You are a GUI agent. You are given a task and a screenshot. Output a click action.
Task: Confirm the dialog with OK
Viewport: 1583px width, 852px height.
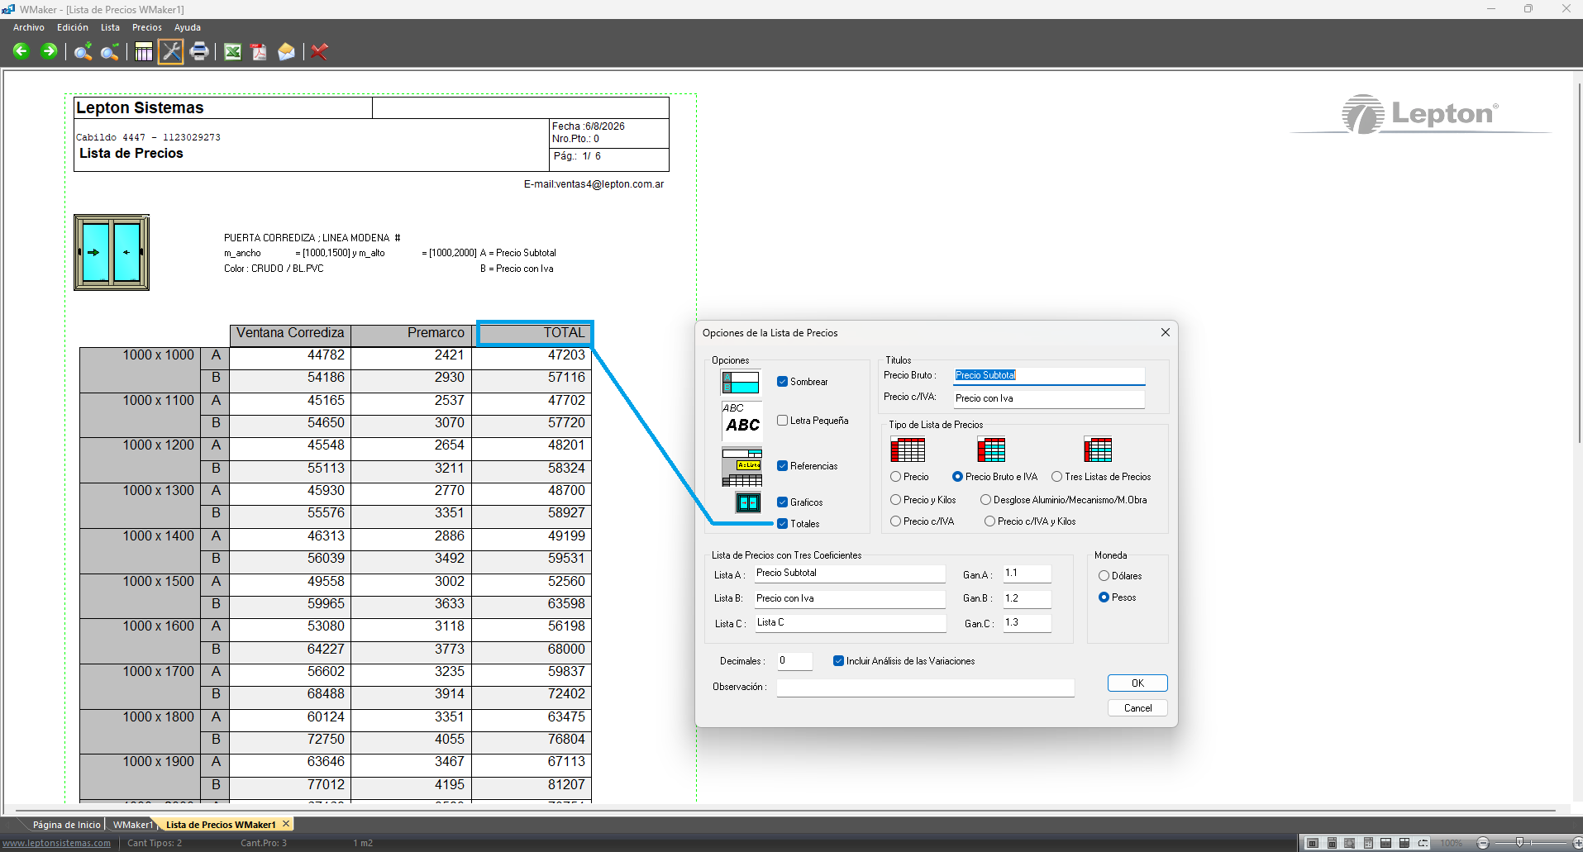click(x=1137, y=683)
